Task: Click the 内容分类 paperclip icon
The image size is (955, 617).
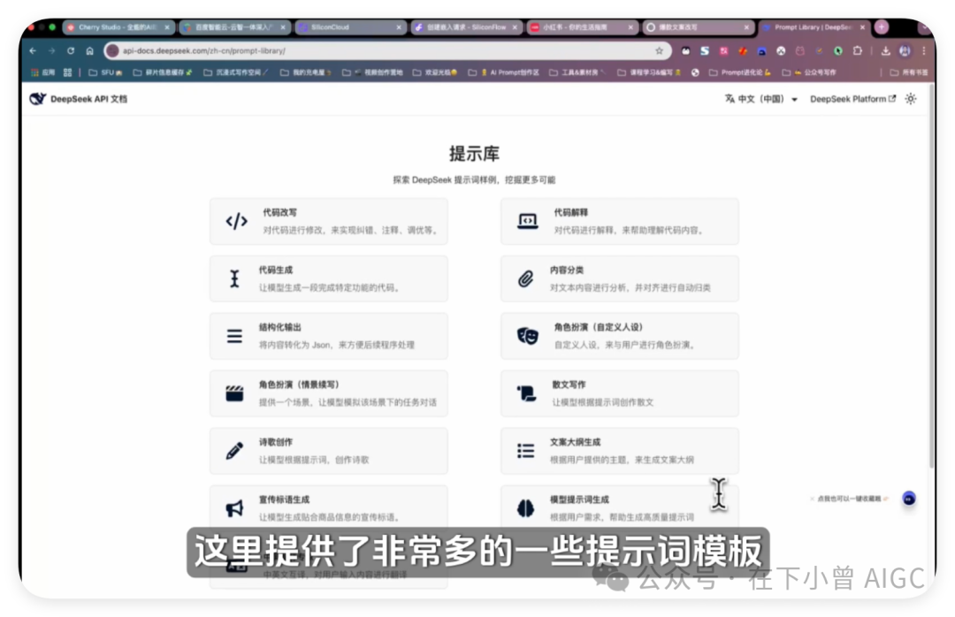Action: (525, 279)
